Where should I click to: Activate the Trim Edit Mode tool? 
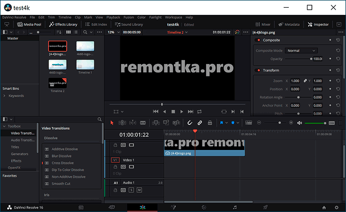tap(122, 123)
